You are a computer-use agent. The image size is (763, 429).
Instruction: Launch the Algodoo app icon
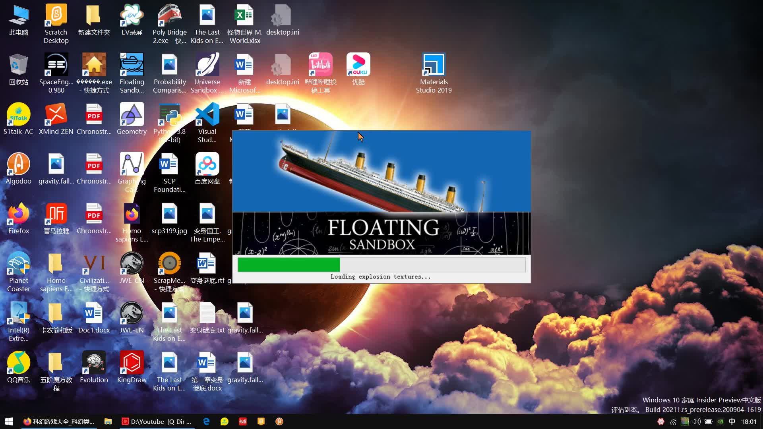coord(19,169)
